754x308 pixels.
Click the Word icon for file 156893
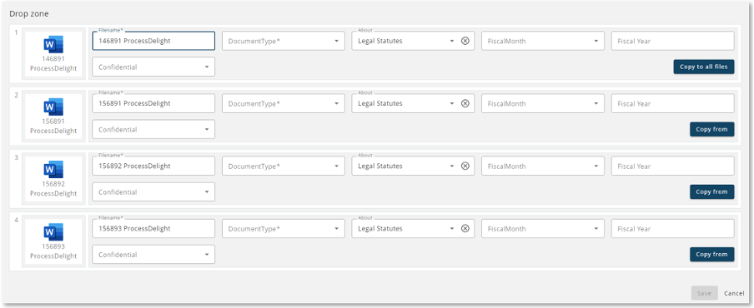click(53, 232)
